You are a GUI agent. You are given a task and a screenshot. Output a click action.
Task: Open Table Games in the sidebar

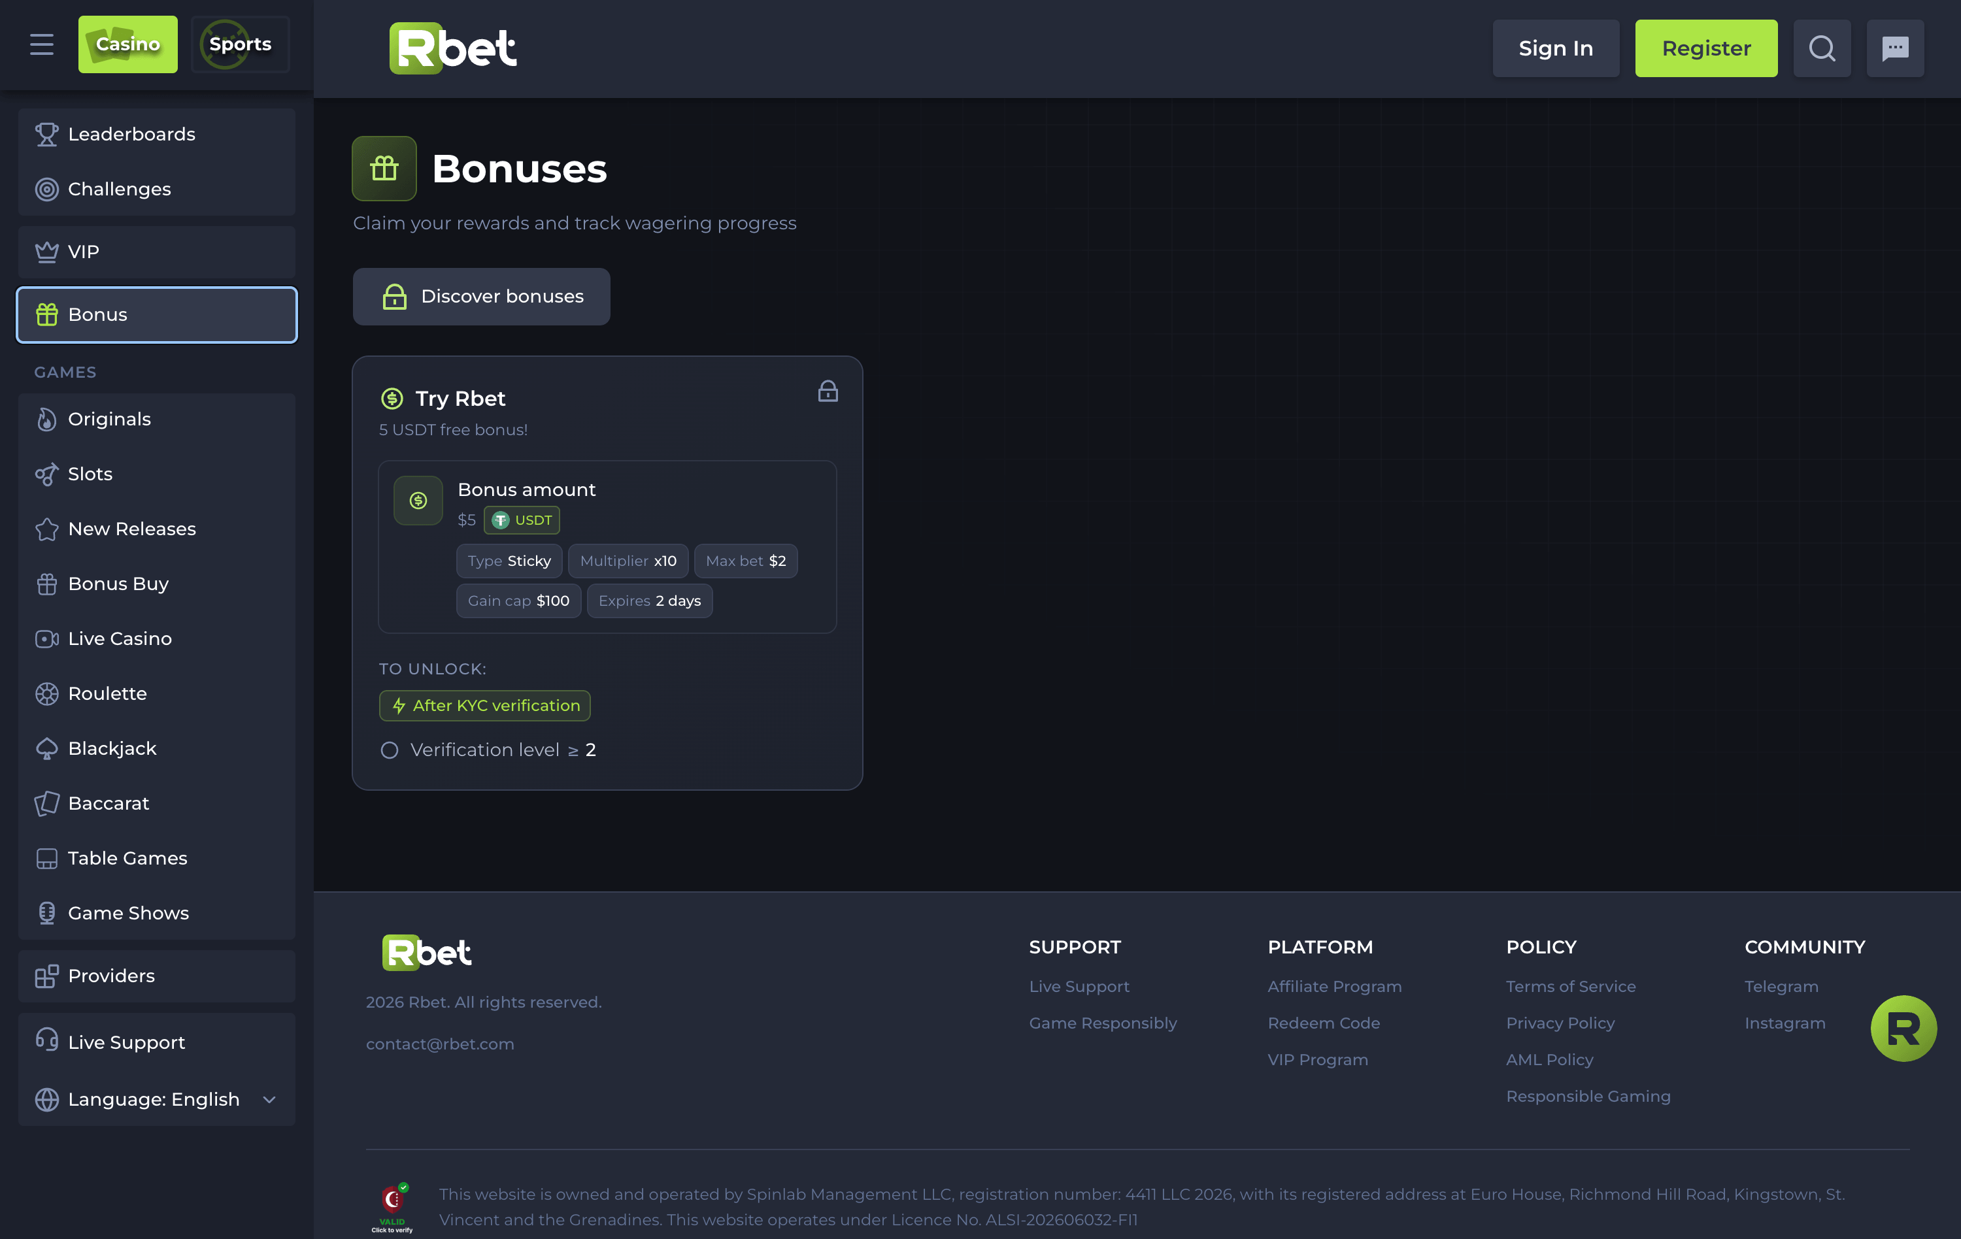(156, 858)
